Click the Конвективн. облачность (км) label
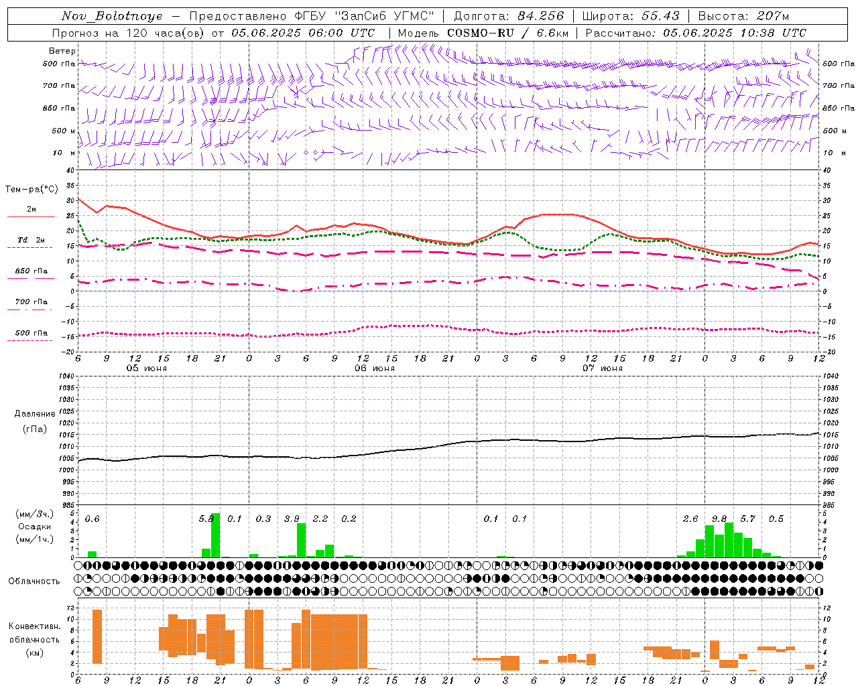 [x=34, y=639]
